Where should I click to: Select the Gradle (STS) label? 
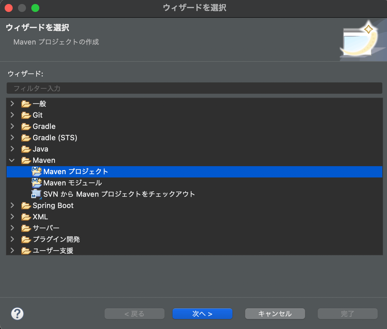(x=55, y=138)
